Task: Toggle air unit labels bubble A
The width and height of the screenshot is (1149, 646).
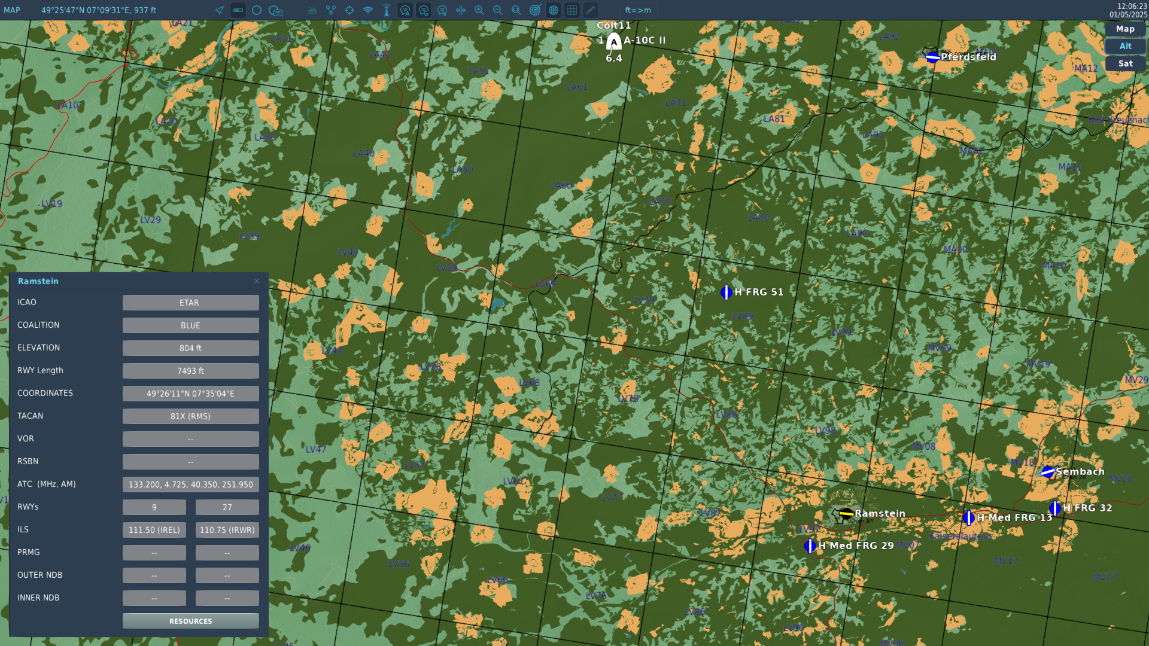Action: click(x=405, y=10)
